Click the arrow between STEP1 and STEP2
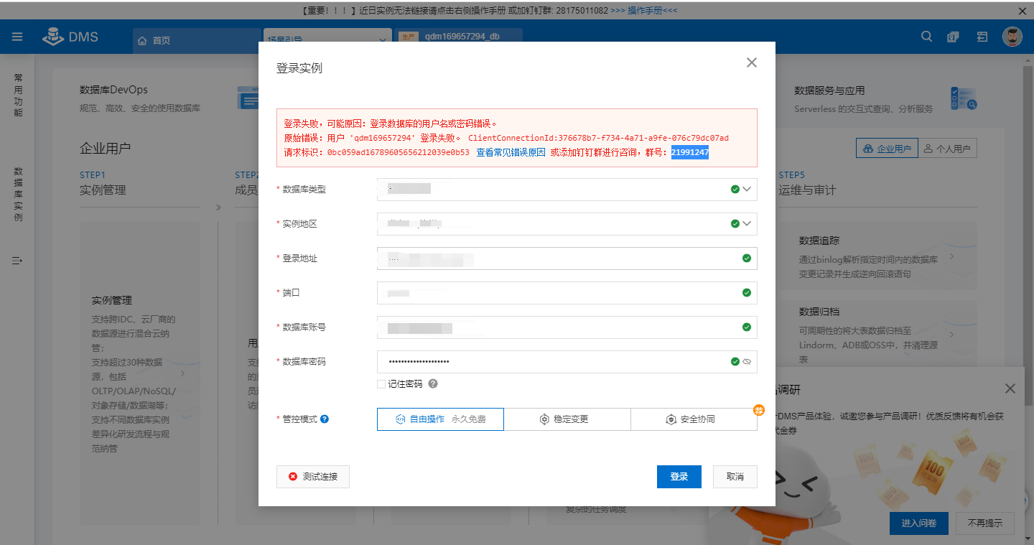The width and height of the screenshot is (1034, 545). click(x=218, y=208)
